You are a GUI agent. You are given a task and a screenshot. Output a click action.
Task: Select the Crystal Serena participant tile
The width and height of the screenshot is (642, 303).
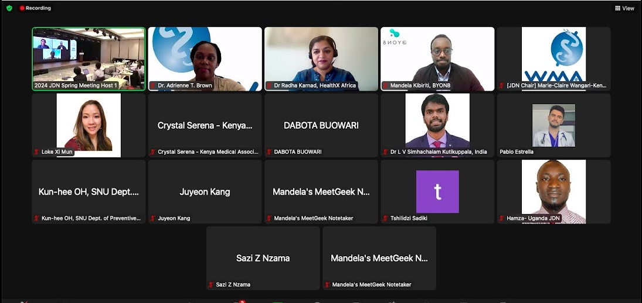[205, 125]
